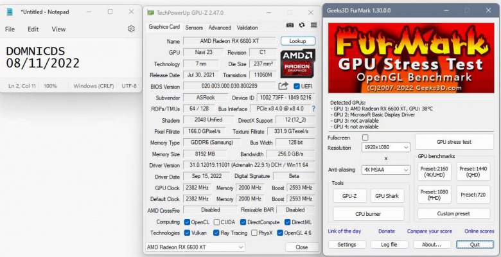The image size is (501, 257).
Task: Run the Preset:1080 (FHD) benchmark
Action: 434,195
